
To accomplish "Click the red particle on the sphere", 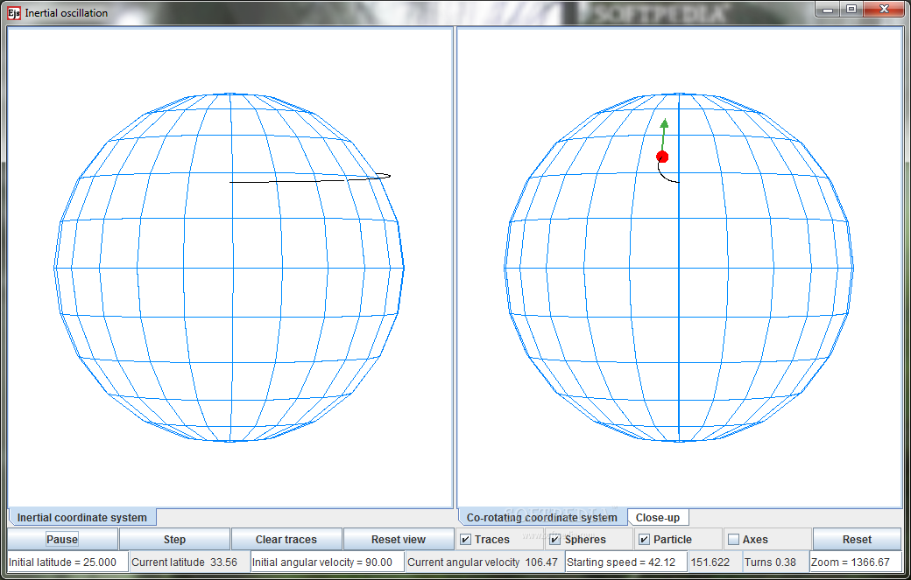I will pyautogui.click(x=661, y=157).
